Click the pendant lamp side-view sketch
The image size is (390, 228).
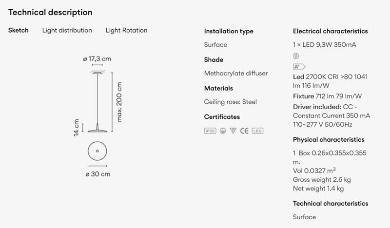(97, 101)
